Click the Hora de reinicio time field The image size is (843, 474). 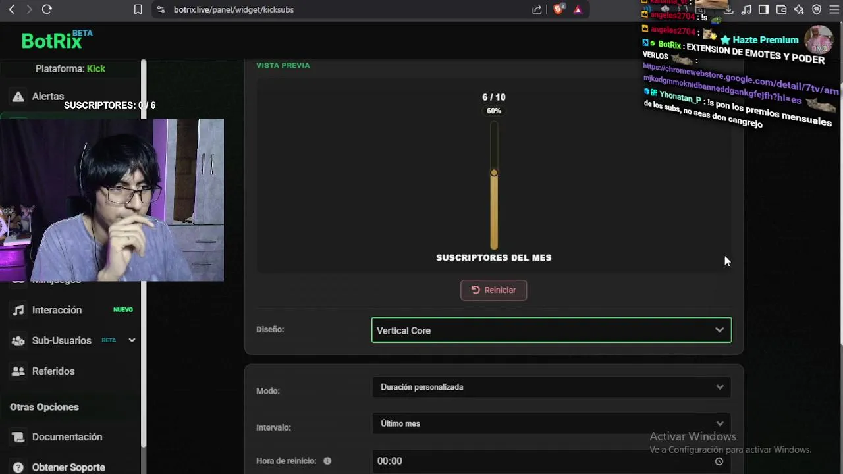(x=551, y=461)
